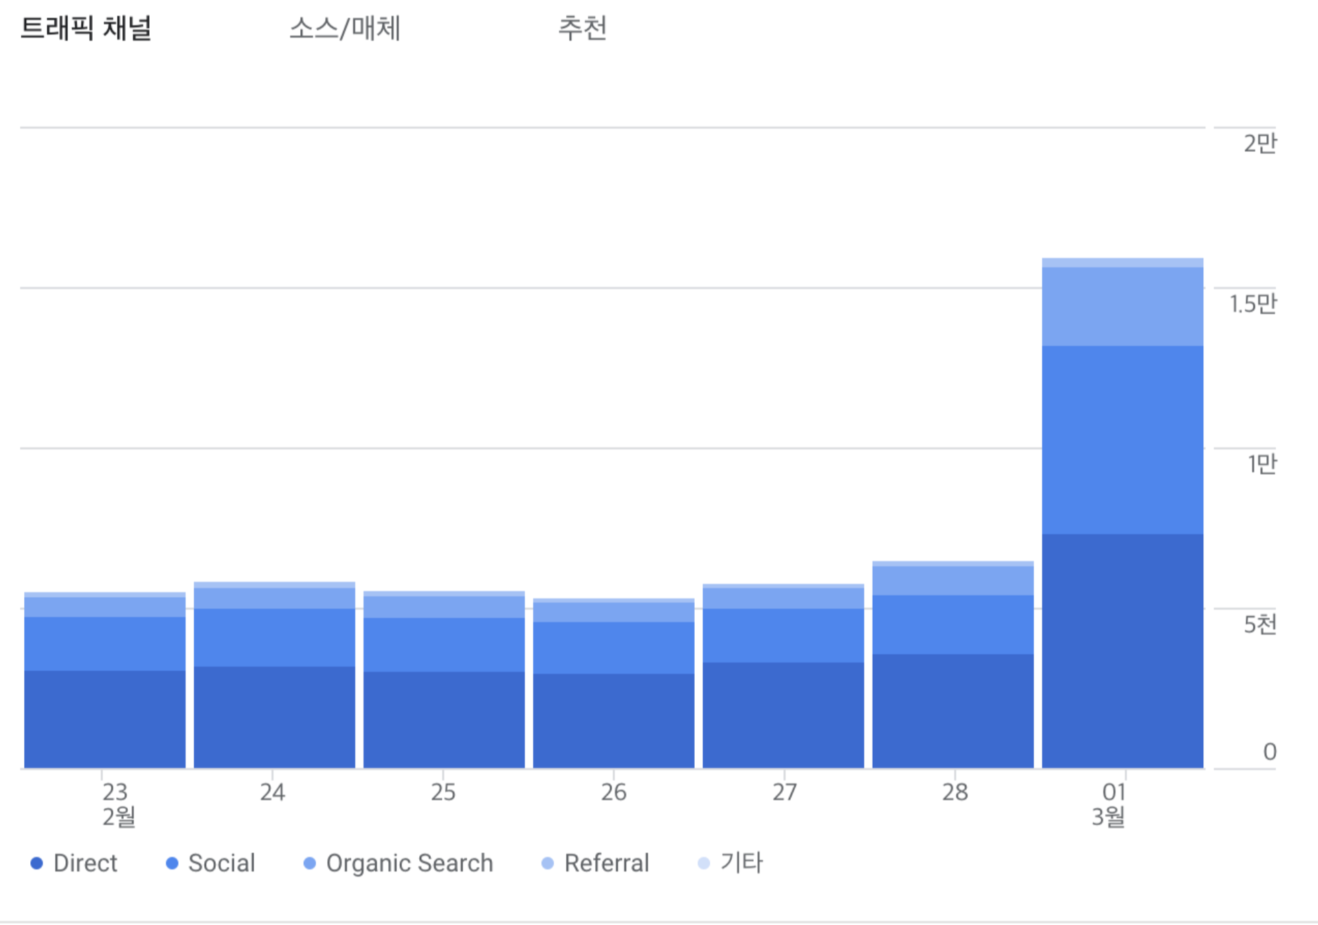Select the 기타 legend label
Viewport: 1318px width, 925px height.
tap(741, 863)
